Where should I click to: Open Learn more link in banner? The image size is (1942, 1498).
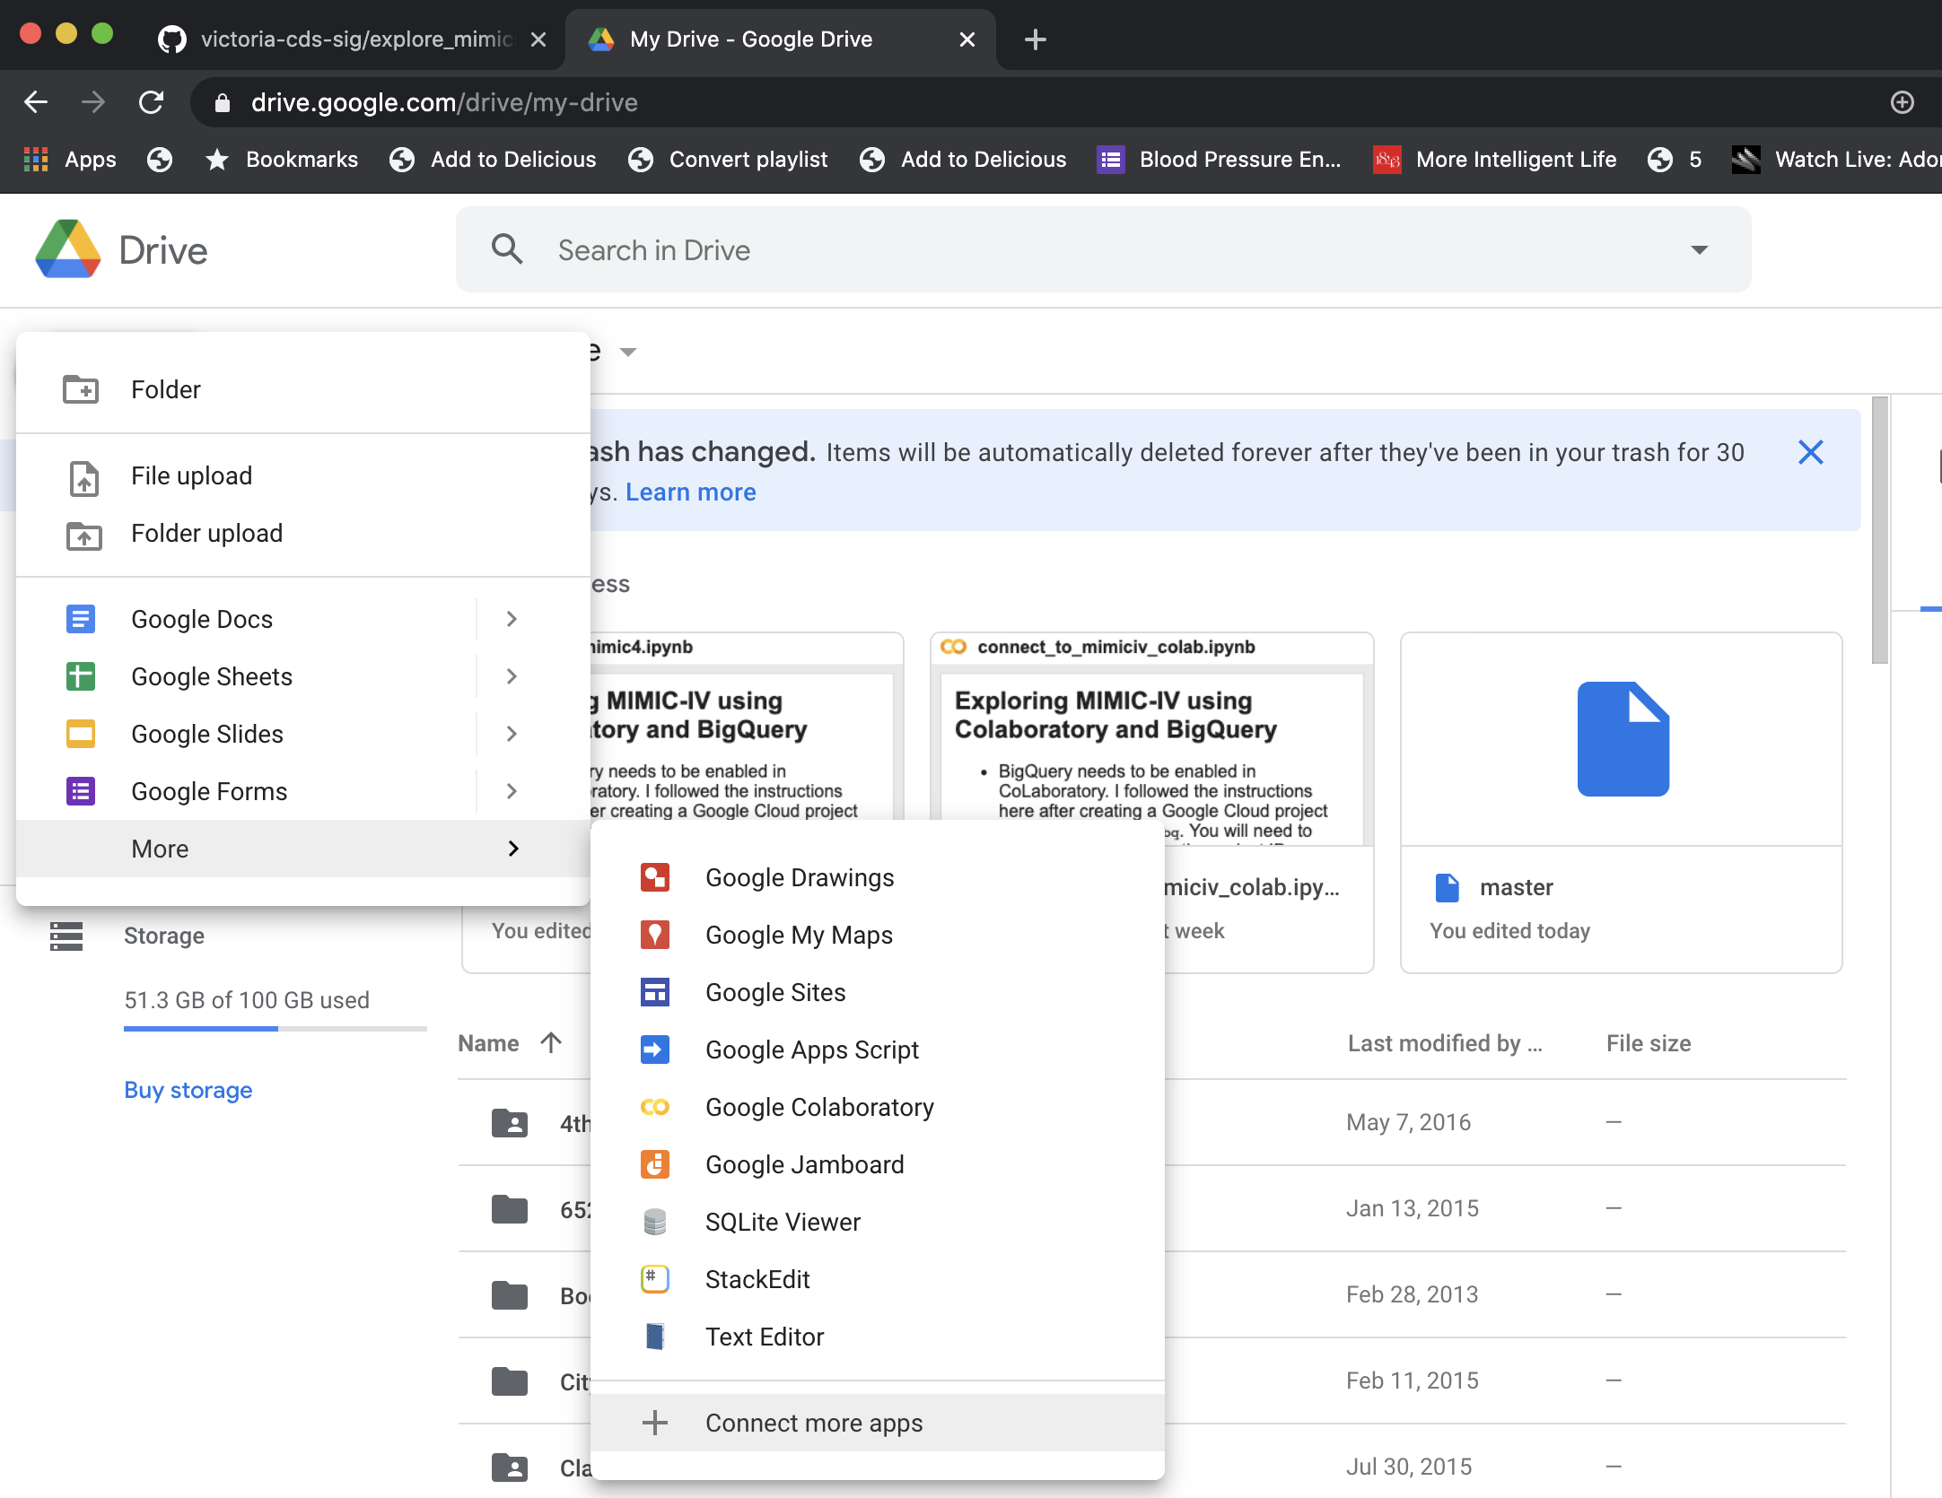coord(690,492)
